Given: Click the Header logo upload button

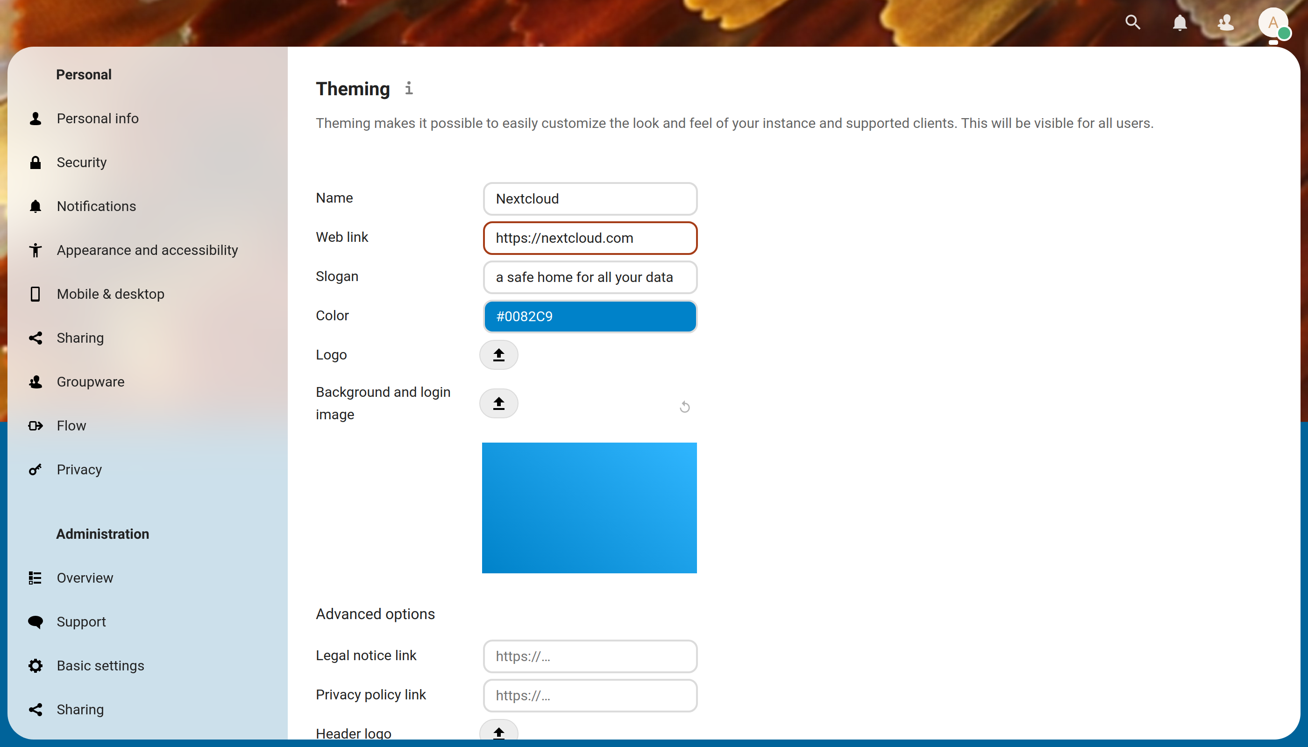Looking at the screenshot, I should 498,732.
